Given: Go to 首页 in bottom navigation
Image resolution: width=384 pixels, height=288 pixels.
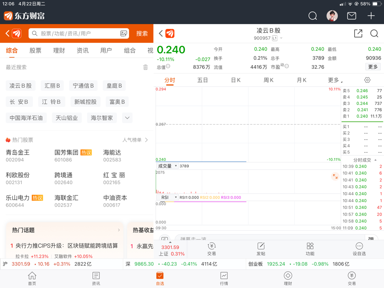Looking at the screenshot, I should point(32,279).
